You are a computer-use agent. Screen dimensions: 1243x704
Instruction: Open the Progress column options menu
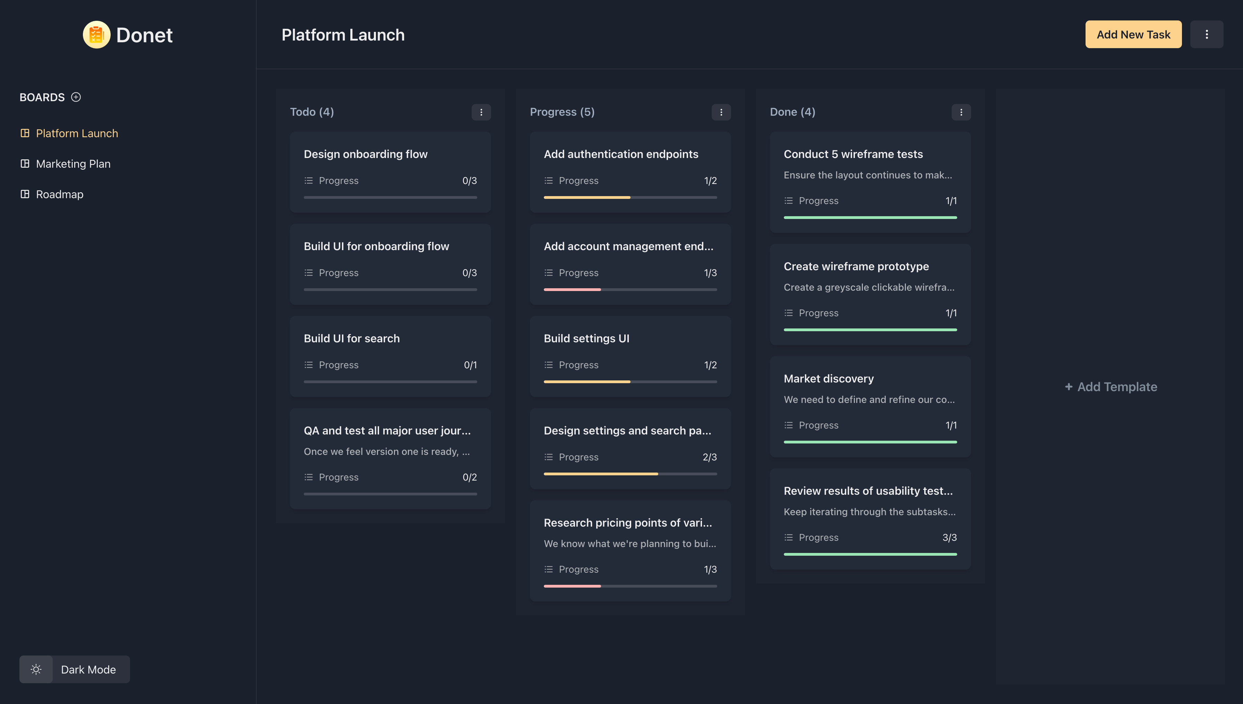(721, 112)
